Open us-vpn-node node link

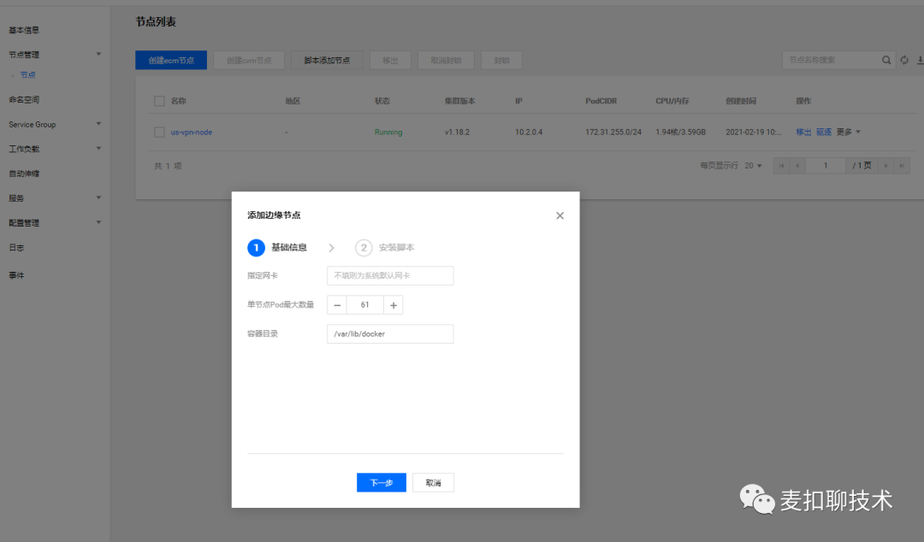(192, 132)
